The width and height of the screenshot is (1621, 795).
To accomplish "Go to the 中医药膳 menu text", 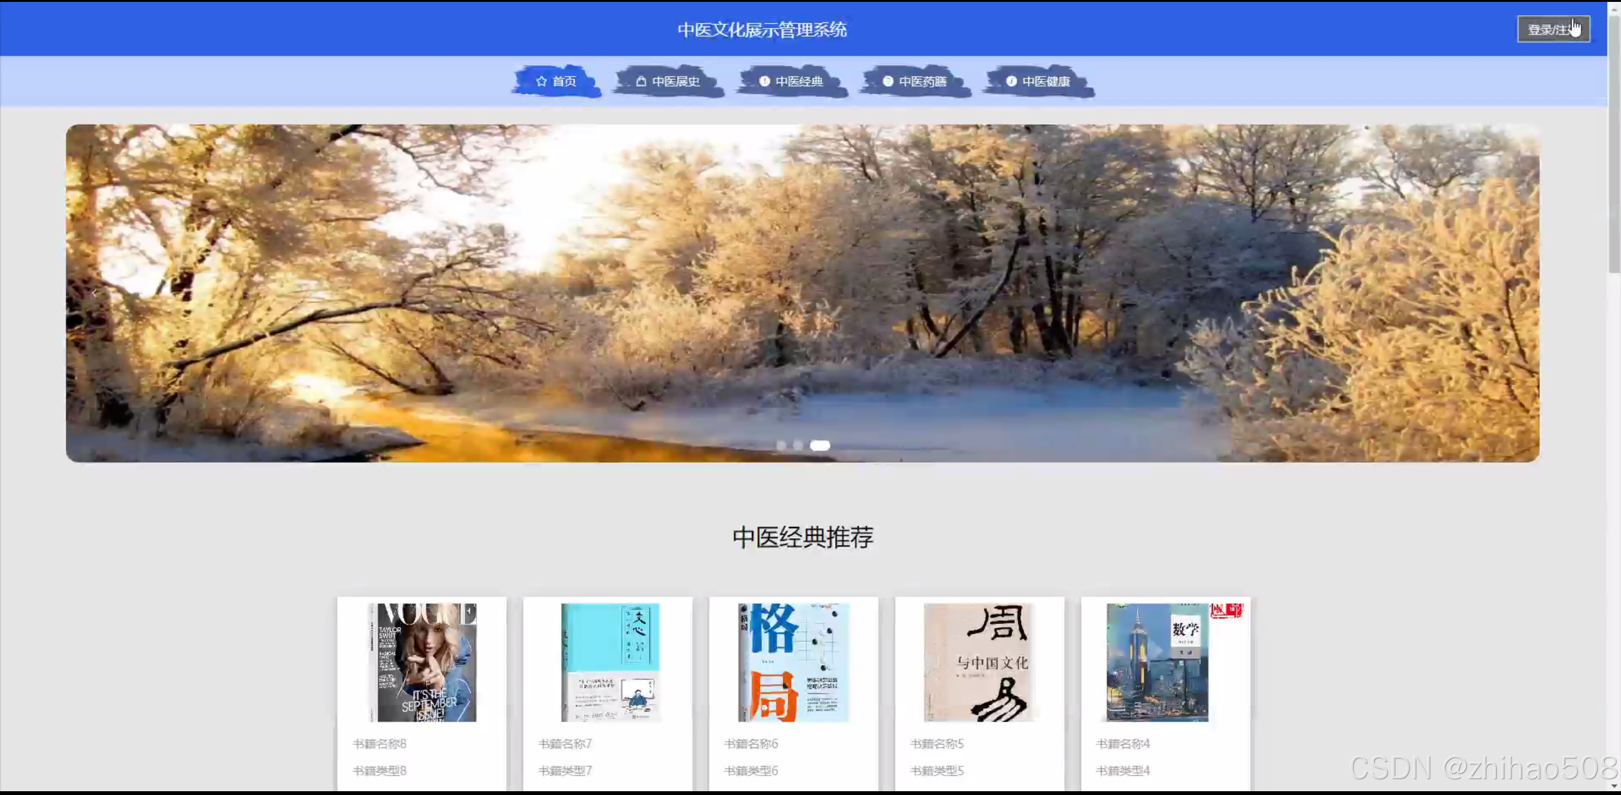I will pyautogui.click(x=922, y=81).
